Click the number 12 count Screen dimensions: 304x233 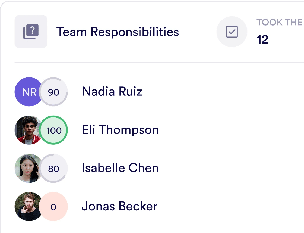(262, 40)
